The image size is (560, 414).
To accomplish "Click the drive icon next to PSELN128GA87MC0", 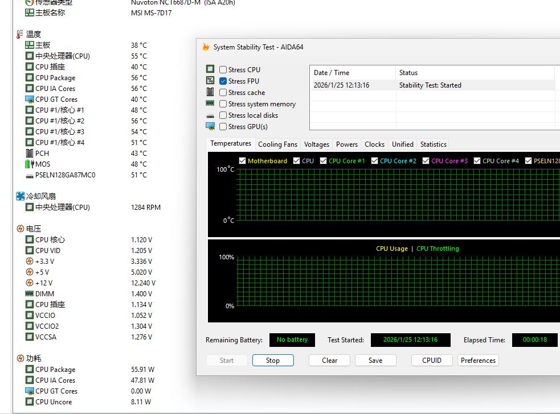I will coord(30,176).
